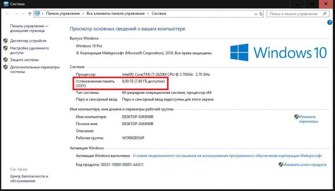Open the recent locations dropdown arrow
The height and width of the screenshot is (191, 335).
[x=23, y=14]
